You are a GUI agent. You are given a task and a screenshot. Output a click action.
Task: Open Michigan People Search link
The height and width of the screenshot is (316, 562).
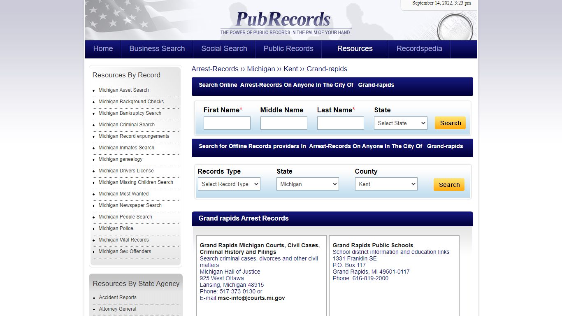click(x=125, y=217)
